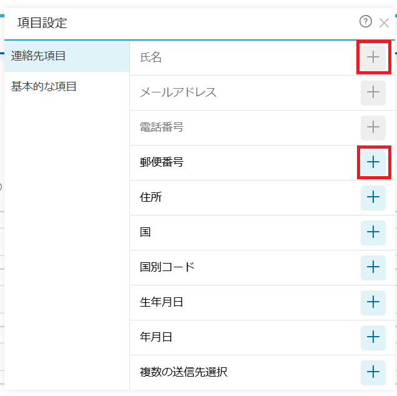Viewport: 397px width, 396px height.
Task: Switch to the 基本的な項目 tab
Action: click(x=44, y=87)
